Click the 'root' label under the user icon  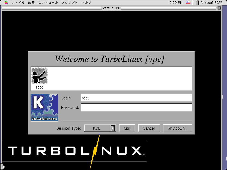[x=39, y=87]
